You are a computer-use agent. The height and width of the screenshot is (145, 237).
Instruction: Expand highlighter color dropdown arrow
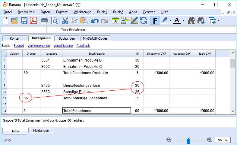[x=170, y=20]
